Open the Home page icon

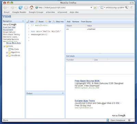(x=32, y=8)
